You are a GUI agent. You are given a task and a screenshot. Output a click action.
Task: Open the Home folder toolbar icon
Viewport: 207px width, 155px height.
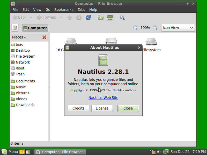[101, 18]
